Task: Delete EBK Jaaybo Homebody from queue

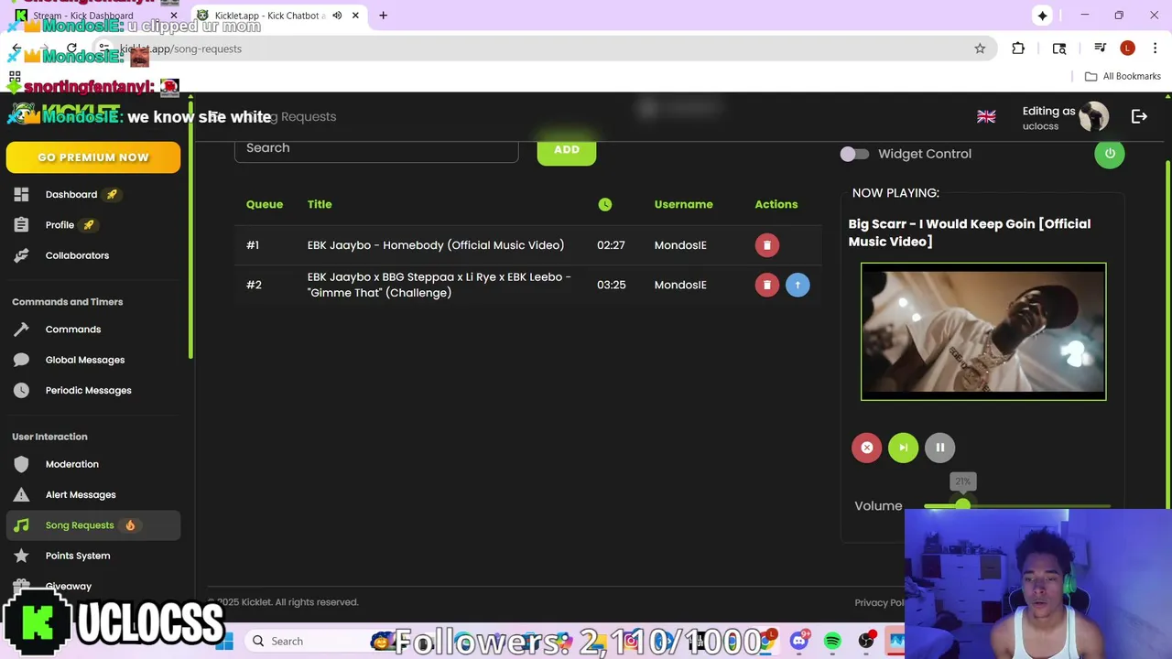Action: 767,245
